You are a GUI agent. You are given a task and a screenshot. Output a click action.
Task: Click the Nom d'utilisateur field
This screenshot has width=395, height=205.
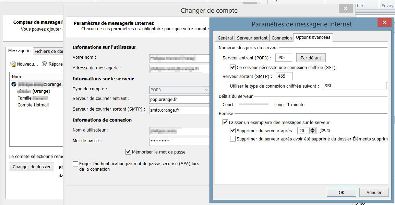[x=179, y=131]
